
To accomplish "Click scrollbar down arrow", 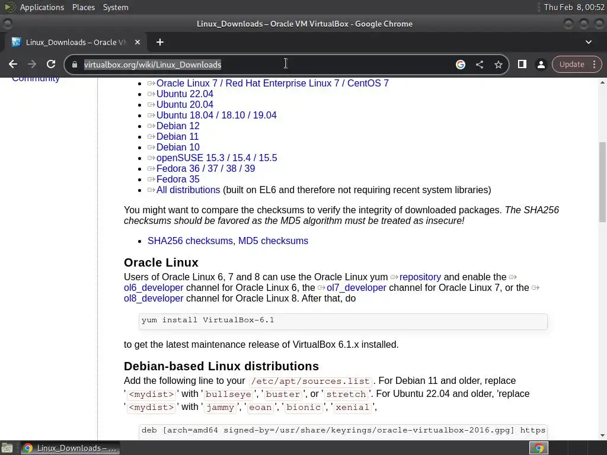I will pos(602,435).
